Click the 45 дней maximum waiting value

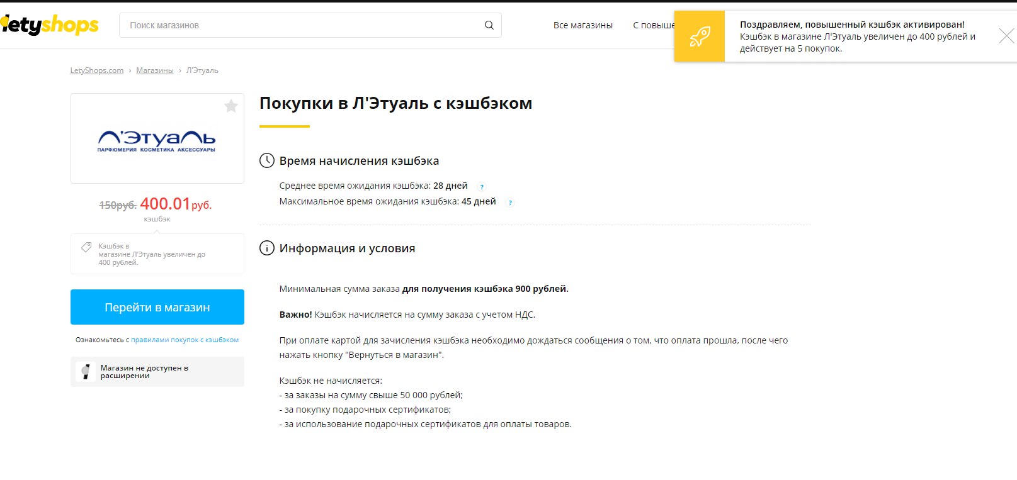point(479,201)
